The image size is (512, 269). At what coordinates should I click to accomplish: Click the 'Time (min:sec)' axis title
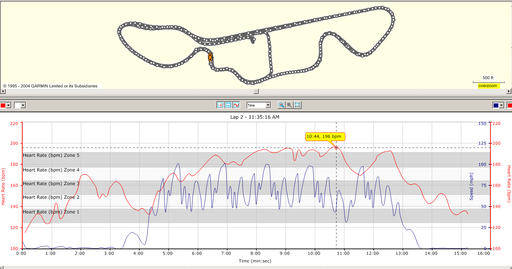pos(255,261)
